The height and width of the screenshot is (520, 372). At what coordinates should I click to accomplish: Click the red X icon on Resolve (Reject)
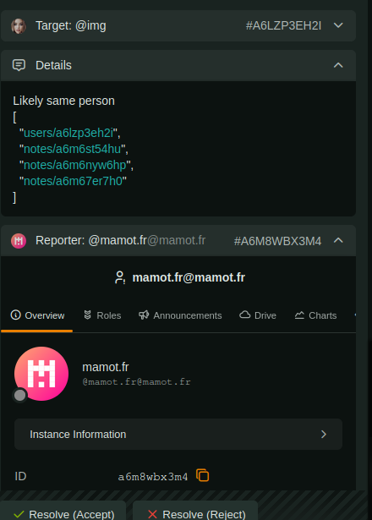(x=152, y=514)
